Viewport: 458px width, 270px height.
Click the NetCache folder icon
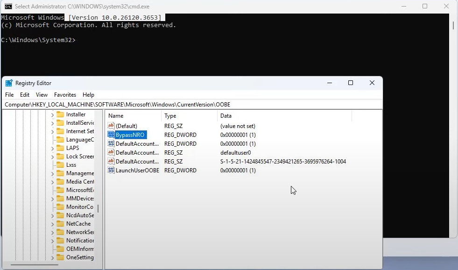coord(60,224)
